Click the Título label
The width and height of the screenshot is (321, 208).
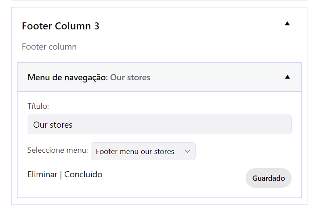coord(38,106)
